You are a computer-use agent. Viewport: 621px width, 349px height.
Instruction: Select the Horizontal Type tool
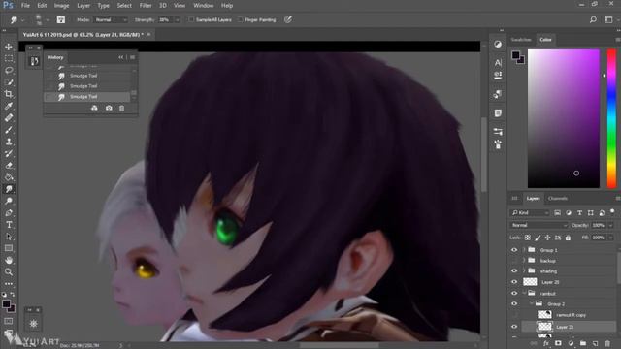click(9, 225)
